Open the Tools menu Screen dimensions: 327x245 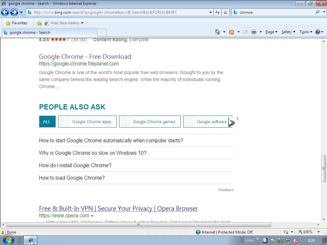coord(306,32)
